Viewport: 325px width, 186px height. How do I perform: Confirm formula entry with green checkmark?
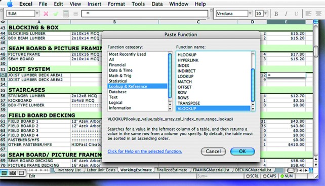tap(56, 14)
